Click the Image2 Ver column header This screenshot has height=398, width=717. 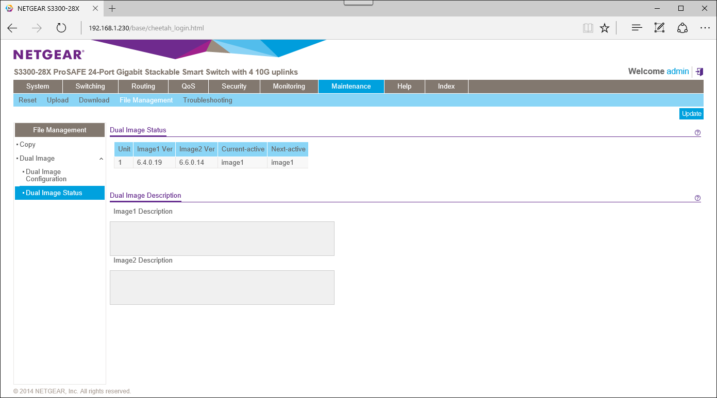(197, 149)
